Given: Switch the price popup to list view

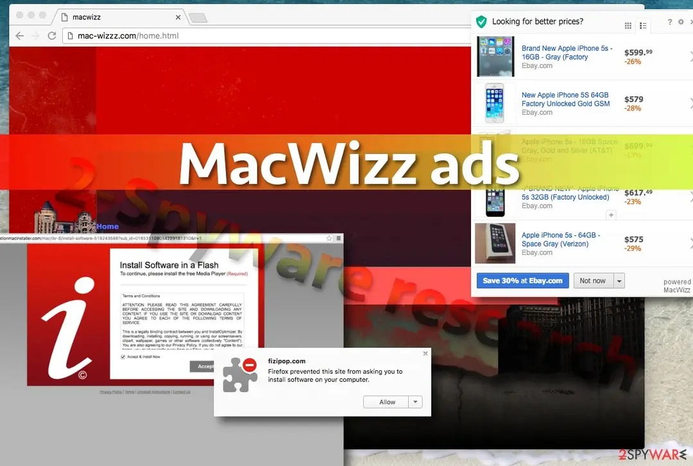Looking at the screenshot, I should 643,26.
